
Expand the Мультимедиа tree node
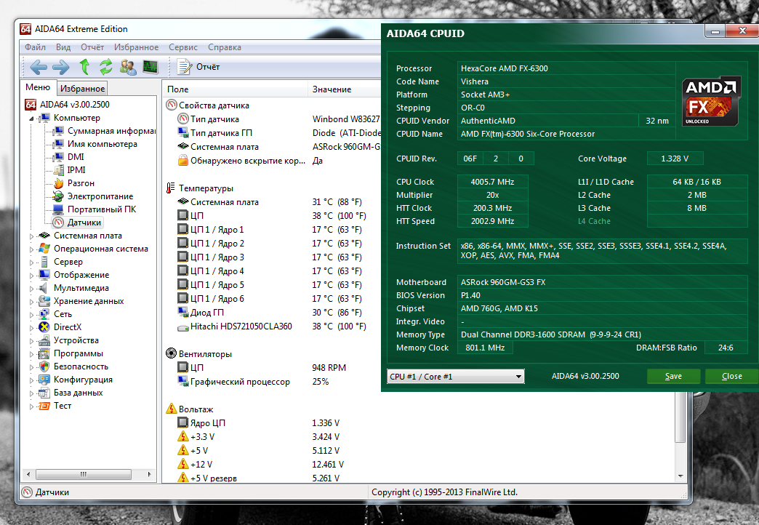pyautogui.click(x=31, y=289)
